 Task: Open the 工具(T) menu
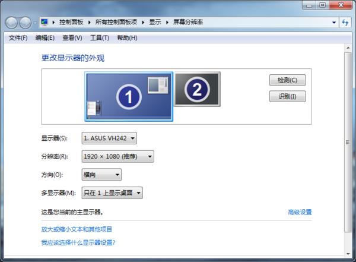pos(100,38)
